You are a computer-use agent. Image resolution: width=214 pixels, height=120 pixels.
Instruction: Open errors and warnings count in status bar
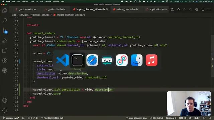tap(33, 118)
